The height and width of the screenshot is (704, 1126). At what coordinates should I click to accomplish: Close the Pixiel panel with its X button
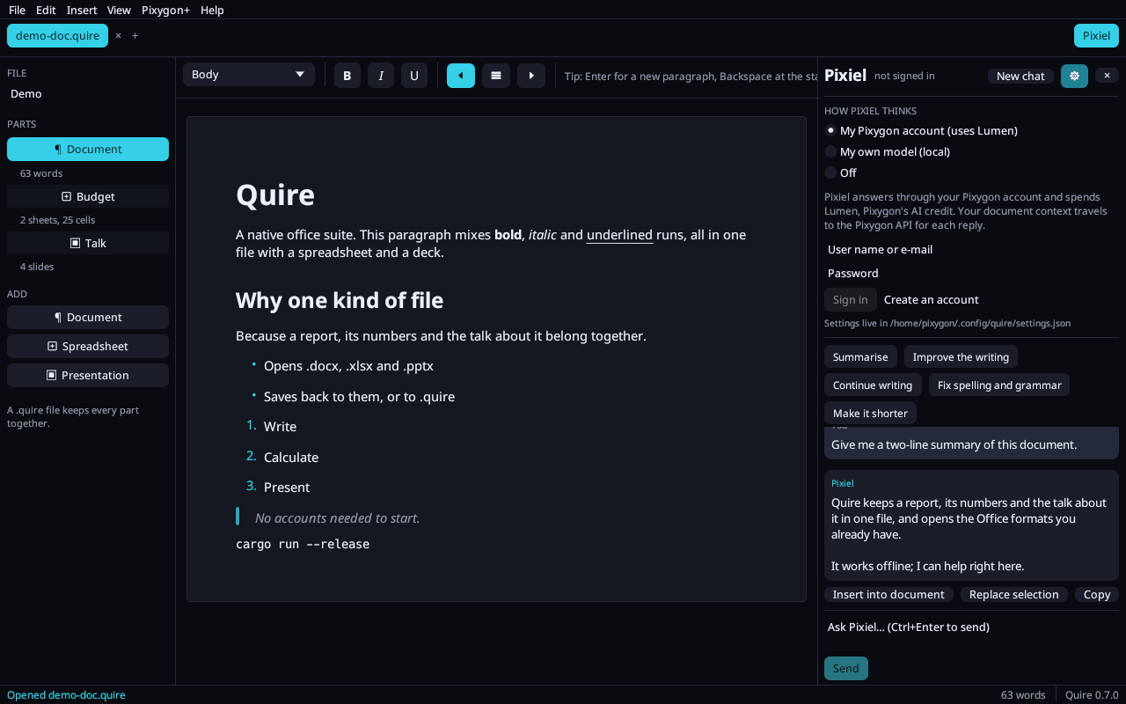coord(1108,76)
